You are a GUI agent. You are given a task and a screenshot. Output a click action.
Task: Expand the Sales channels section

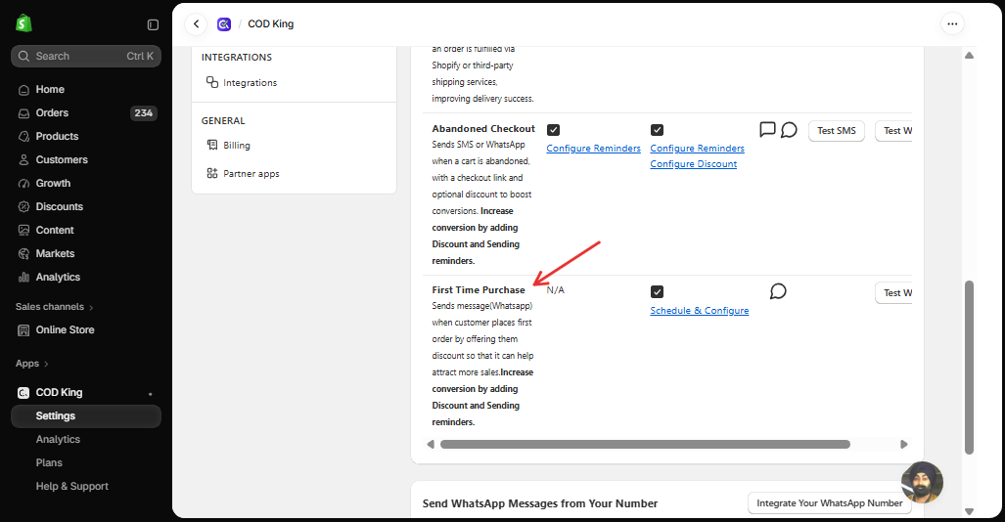pos(55,307)
